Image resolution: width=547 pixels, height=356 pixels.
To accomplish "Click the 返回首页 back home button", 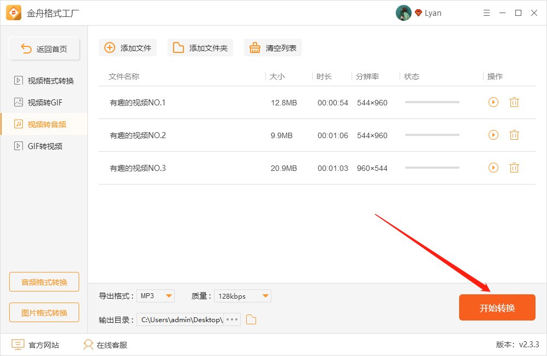I will pyautogui.click(x=44, y=49).
